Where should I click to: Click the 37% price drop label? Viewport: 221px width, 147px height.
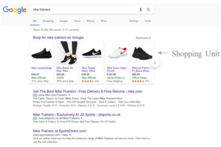click(x=40, y=81)
